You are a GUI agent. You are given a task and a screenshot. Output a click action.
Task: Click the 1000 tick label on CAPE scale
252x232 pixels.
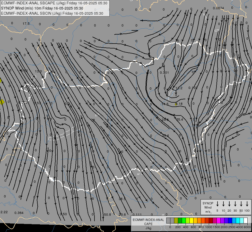[209, 227]
